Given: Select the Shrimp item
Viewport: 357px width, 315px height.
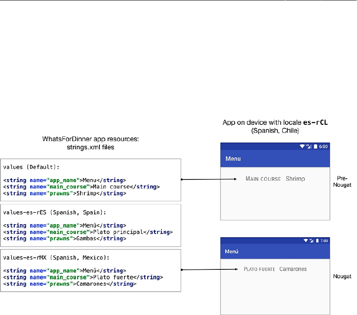Looking at the screenshot, I should coord(295,179).
